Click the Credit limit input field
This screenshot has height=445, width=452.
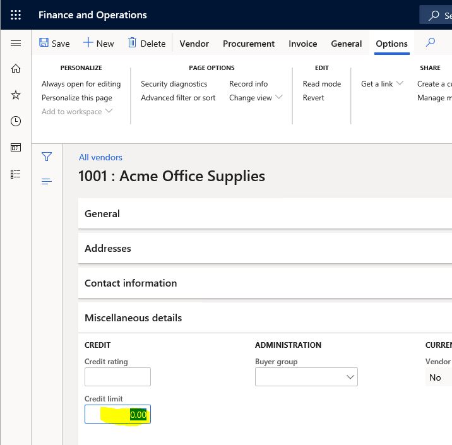coord(117,414)
